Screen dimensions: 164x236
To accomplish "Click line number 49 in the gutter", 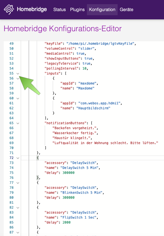I will click(11, 44).
